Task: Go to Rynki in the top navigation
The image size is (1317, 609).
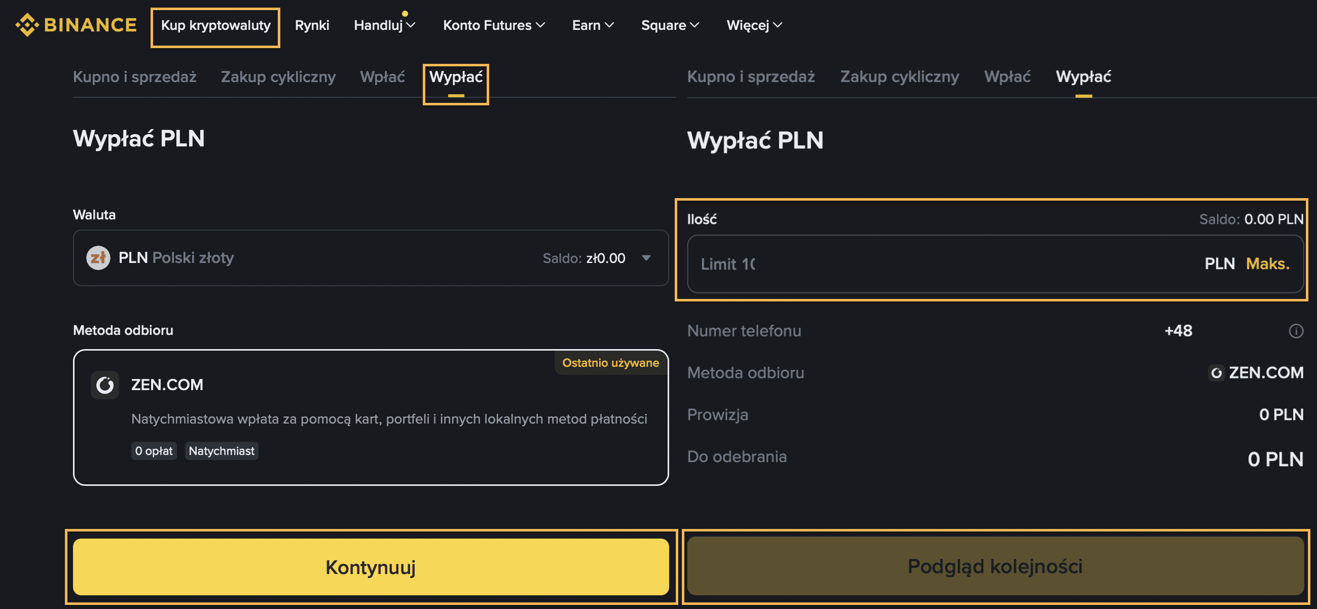Action: pos(312,25)
